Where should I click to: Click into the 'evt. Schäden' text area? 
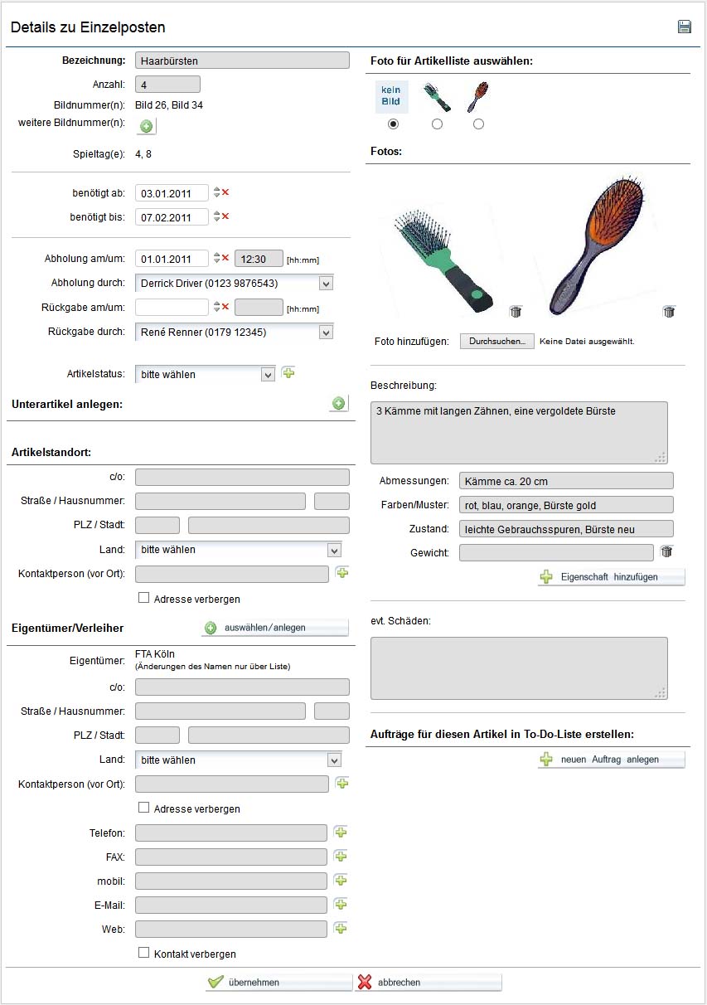pos(519,668)
